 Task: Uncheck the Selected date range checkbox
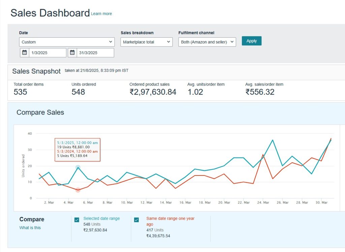[x=77, y=220]
